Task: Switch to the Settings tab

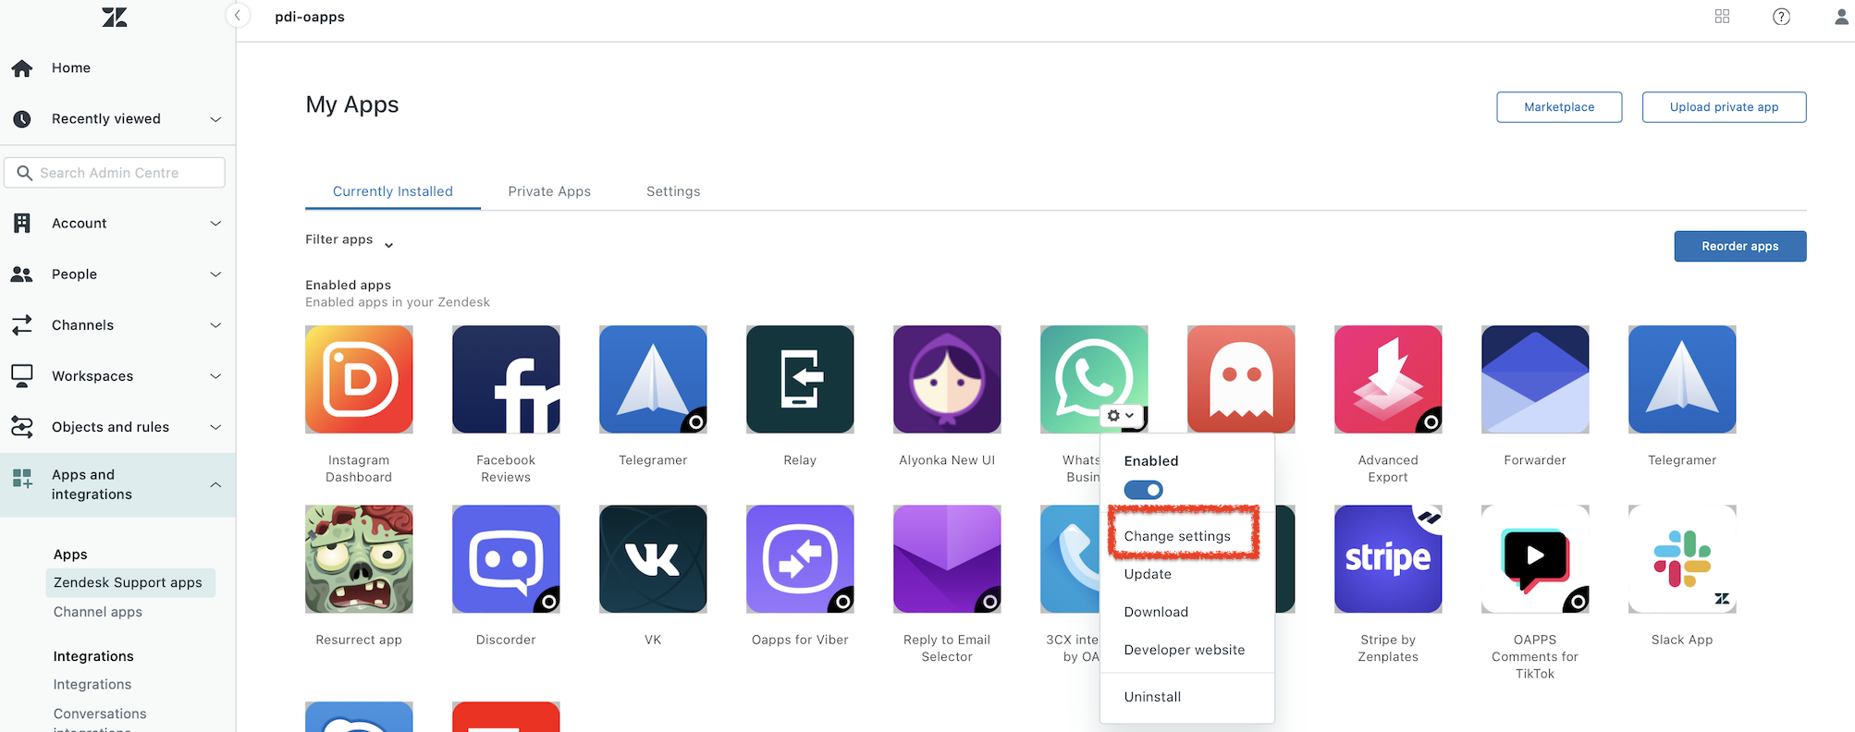Action: 673,191
